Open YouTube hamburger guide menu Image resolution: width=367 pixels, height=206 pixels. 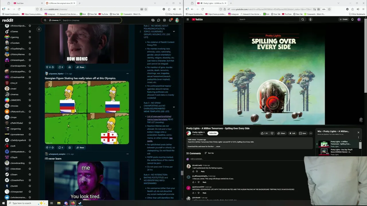point(188,19)
